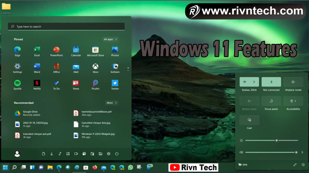The image size is (309, 173).
Task: Adjust the volume slider
Action: 271,152
